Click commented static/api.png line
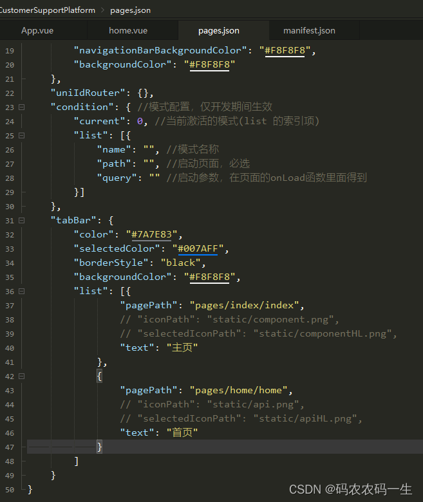Viewport: 423px width, 502px height. [x=212, y=404]
